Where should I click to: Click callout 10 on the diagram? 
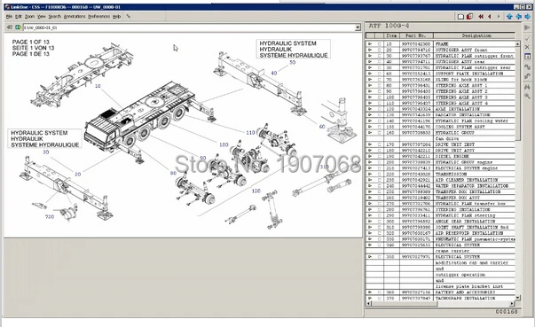98,86
